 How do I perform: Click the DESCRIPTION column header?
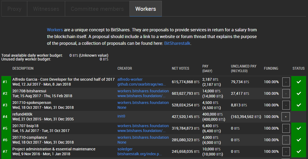tap(23, 68)
